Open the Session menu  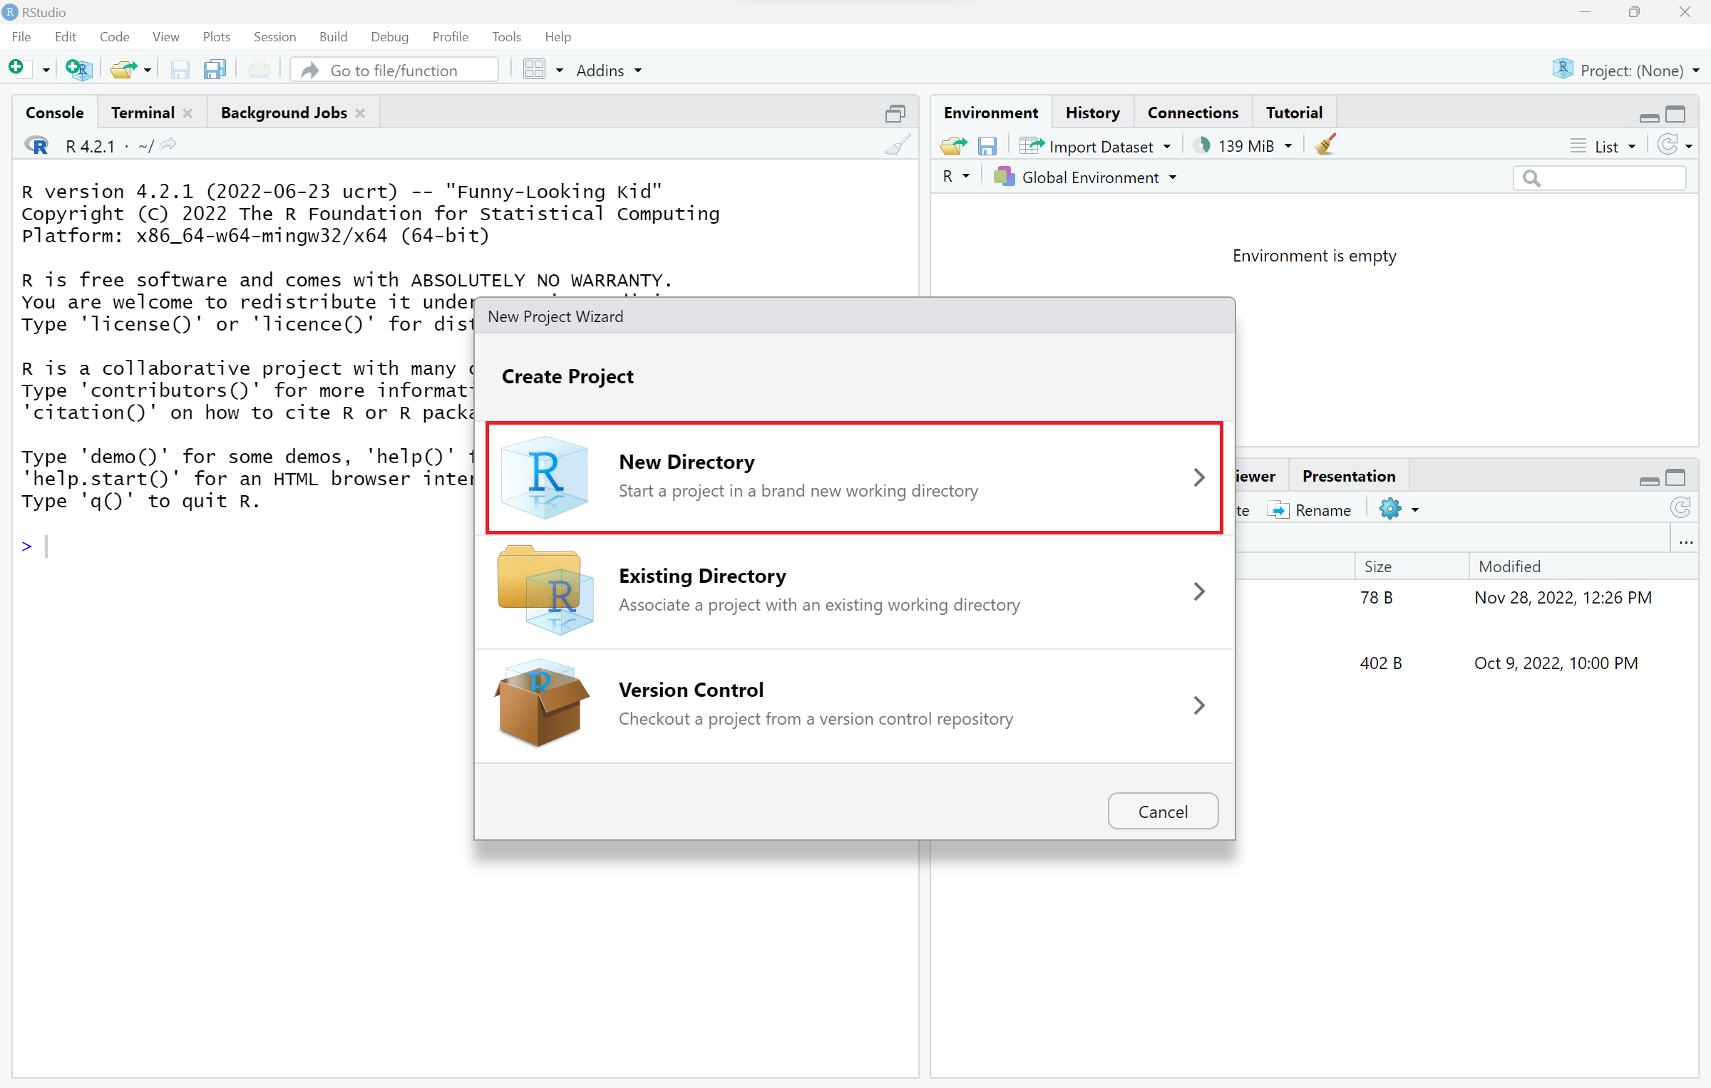(x=274, y=36)
